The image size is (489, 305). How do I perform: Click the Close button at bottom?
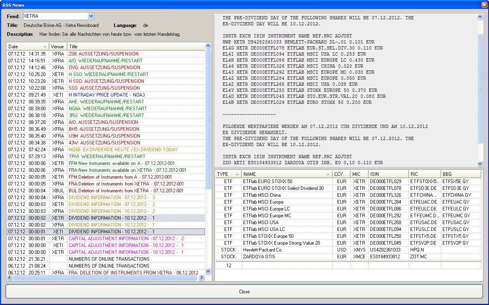(x=244, y=292)
